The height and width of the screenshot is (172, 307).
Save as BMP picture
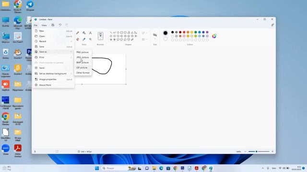83,63
